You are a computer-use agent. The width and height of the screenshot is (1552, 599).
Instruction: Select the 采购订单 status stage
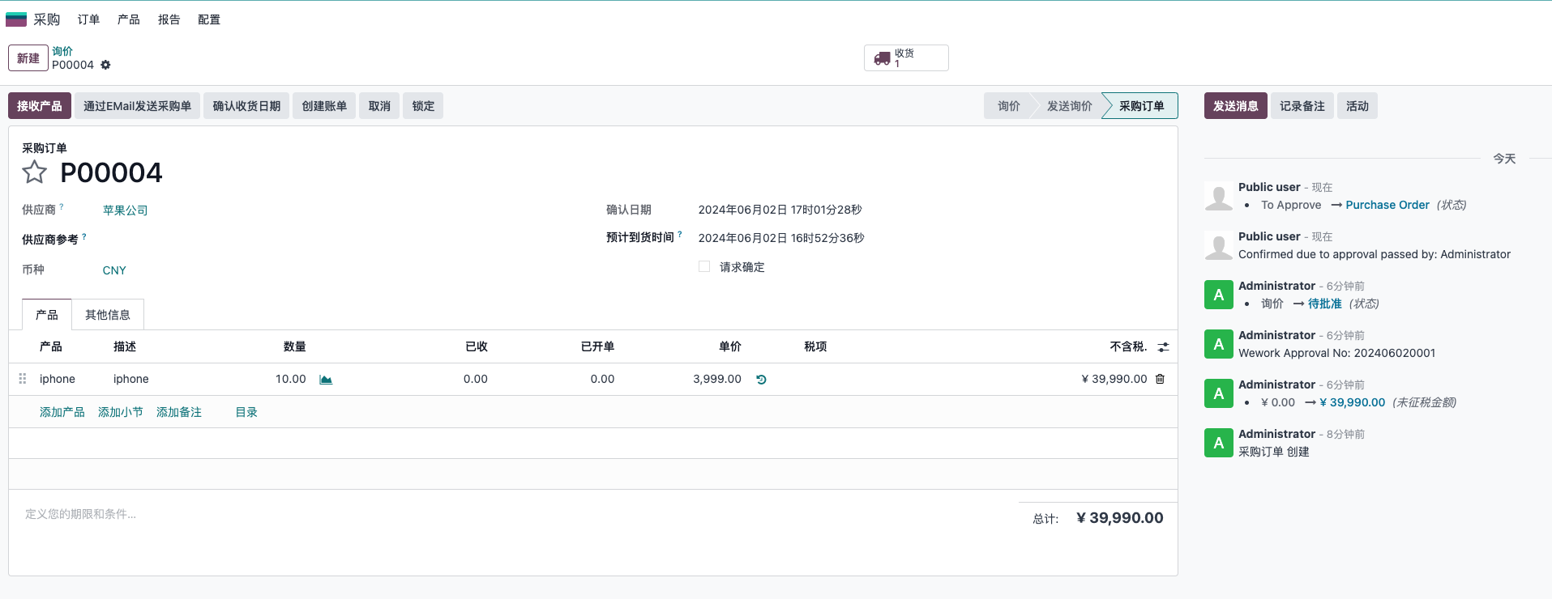tap(1141, 106)
